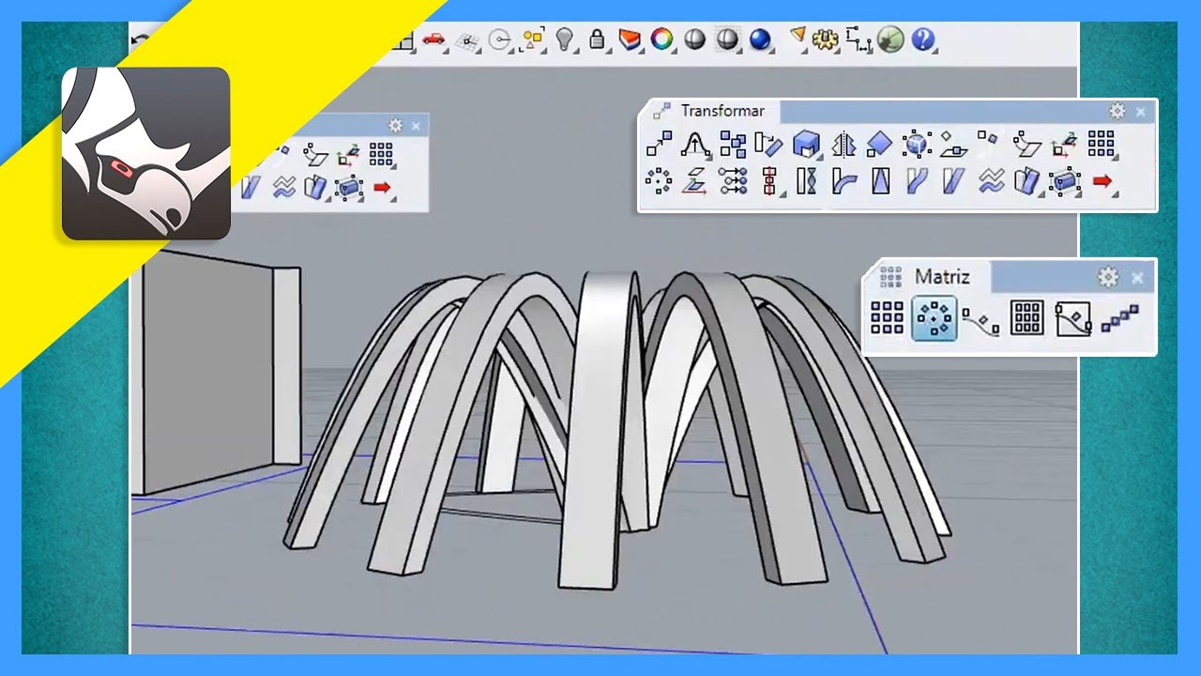The height and width of the screenshot is (676, 1201).
Task: Click the dotted circle icon in Transformar
Action: click(660, 180)
